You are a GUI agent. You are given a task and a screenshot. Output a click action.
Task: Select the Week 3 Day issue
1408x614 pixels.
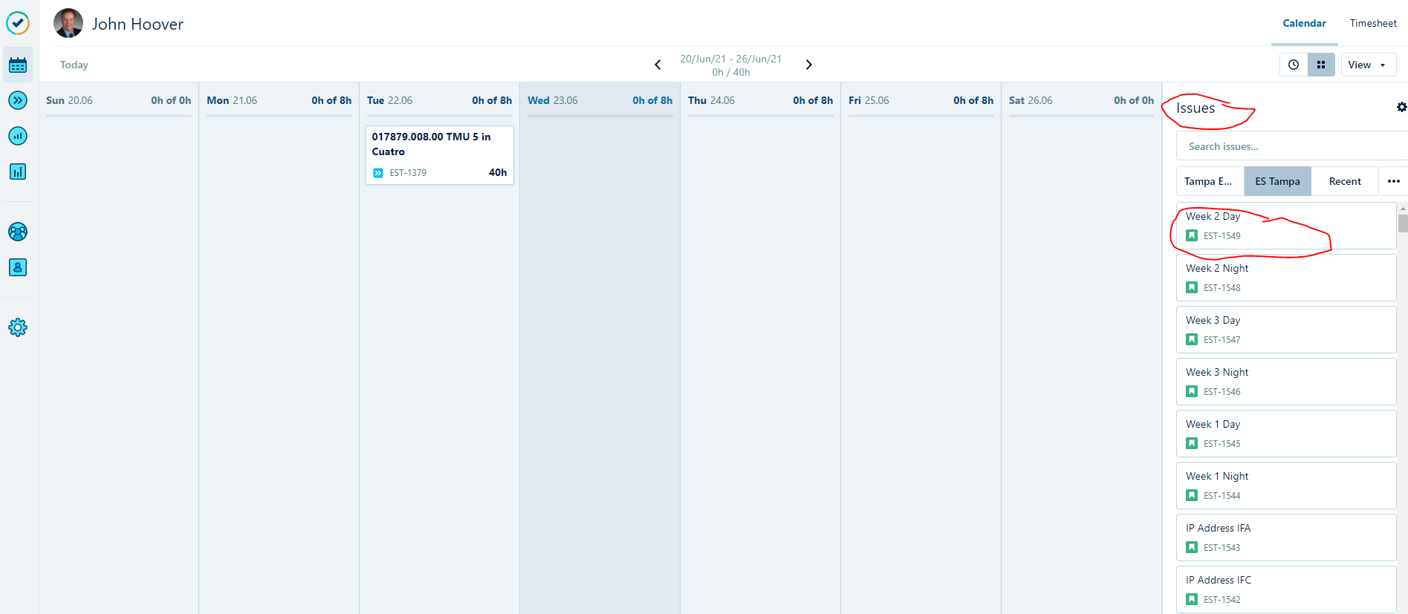[1286, 330]
